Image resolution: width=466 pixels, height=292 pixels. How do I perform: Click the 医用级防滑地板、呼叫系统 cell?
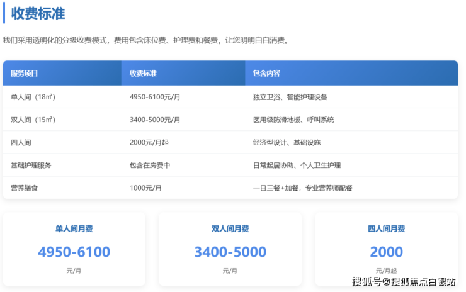pyautogui.click(x=293, y=120)
